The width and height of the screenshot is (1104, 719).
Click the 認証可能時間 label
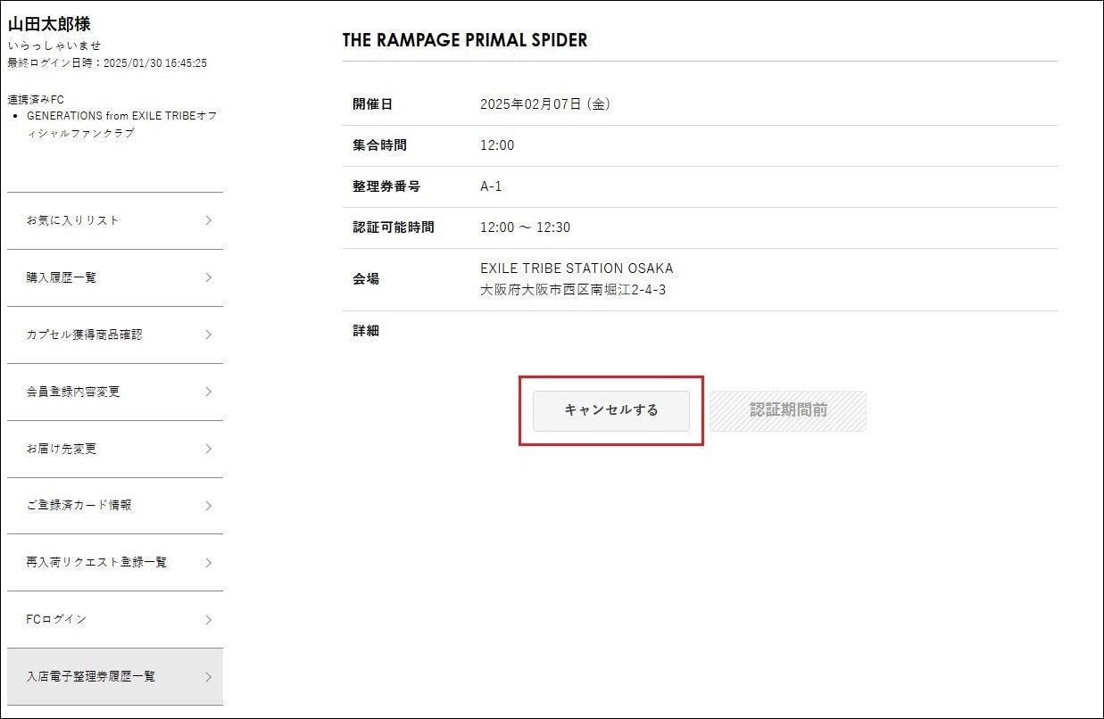[394, 227]
